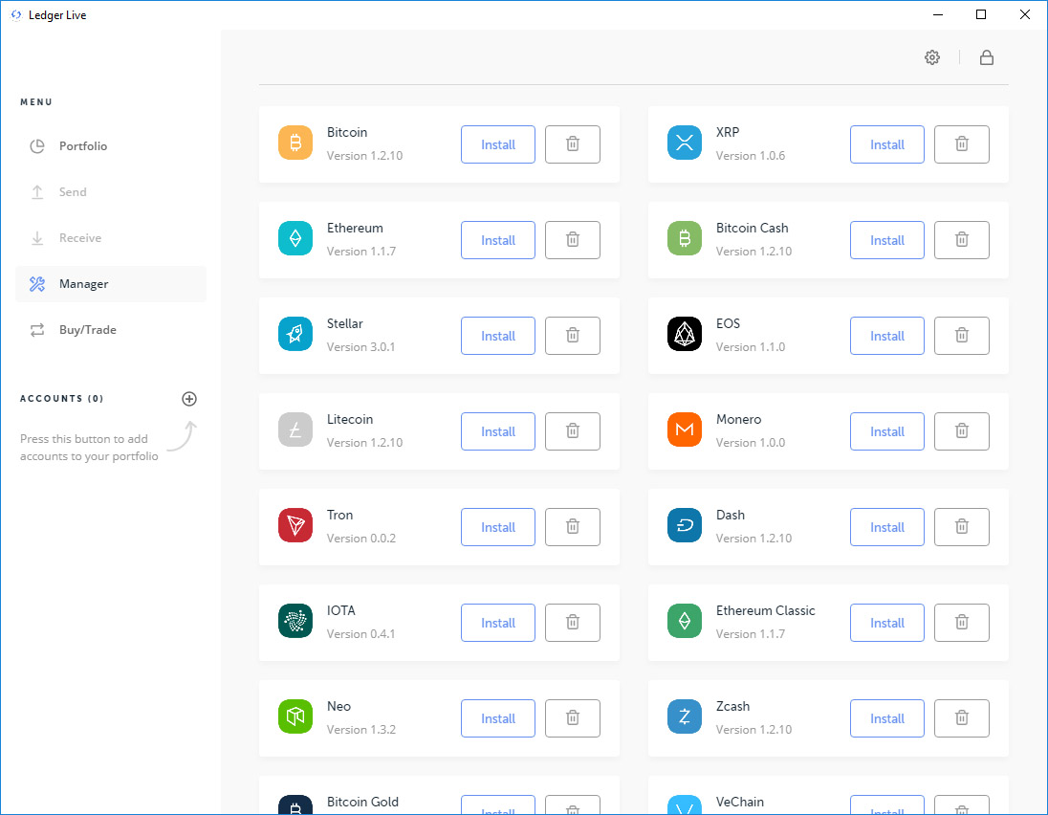Screen dimensions: 1048x815
Task: Install the Monero app
Action: (887, 431)
